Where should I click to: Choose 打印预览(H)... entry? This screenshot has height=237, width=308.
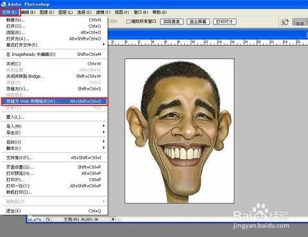pos(54,173)
